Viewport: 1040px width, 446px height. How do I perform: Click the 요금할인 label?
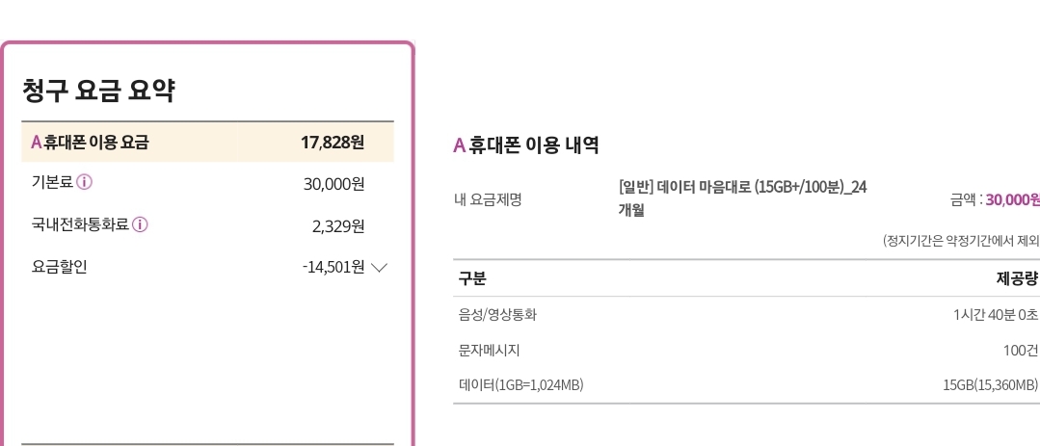point(59,267)
